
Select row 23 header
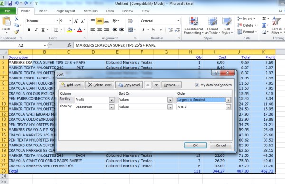tap(4, 171)
